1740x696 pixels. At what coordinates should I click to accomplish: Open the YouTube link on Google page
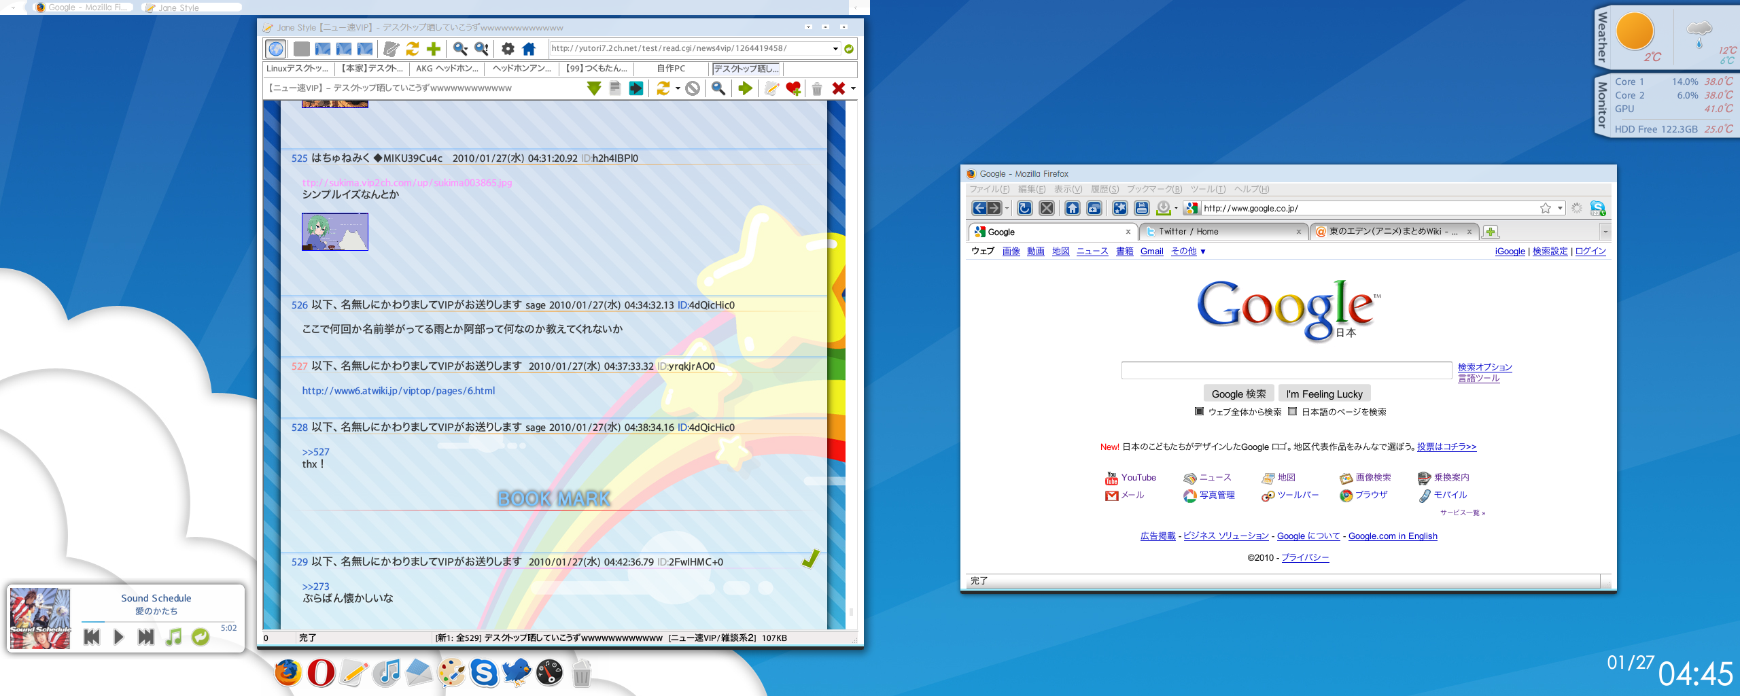pos(1138,478)
